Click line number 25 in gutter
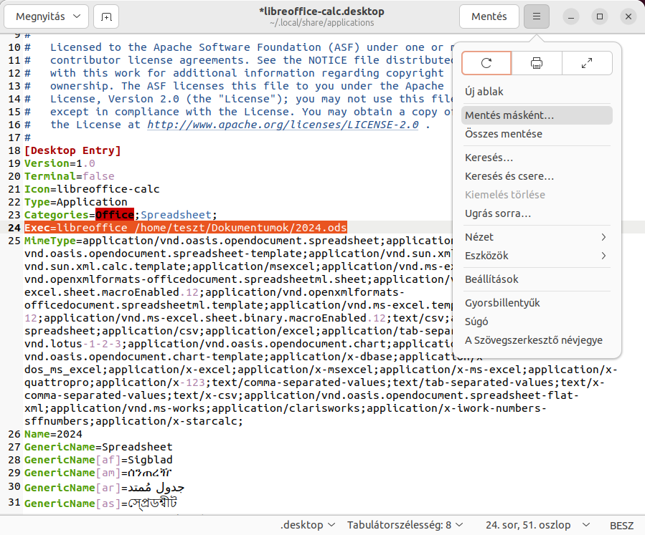The width and height of the screenshot is (645, 535). click(14, 241)
